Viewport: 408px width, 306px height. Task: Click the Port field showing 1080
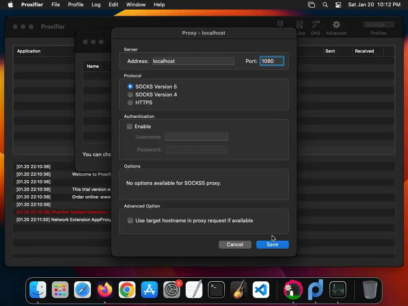click(272, 61)
